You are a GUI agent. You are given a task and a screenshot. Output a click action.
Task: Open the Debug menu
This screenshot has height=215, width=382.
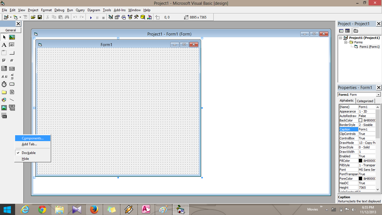tap(59, 10)
